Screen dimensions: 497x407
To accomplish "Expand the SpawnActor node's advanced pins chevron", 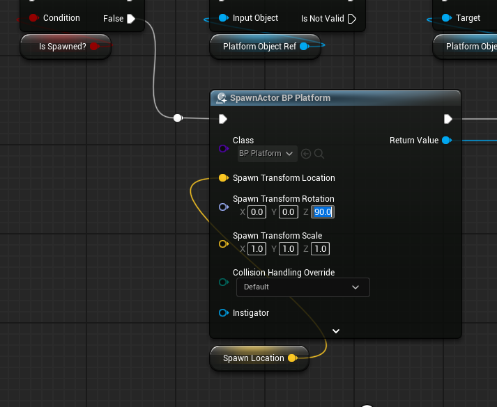I will click(x=336, y=331).
